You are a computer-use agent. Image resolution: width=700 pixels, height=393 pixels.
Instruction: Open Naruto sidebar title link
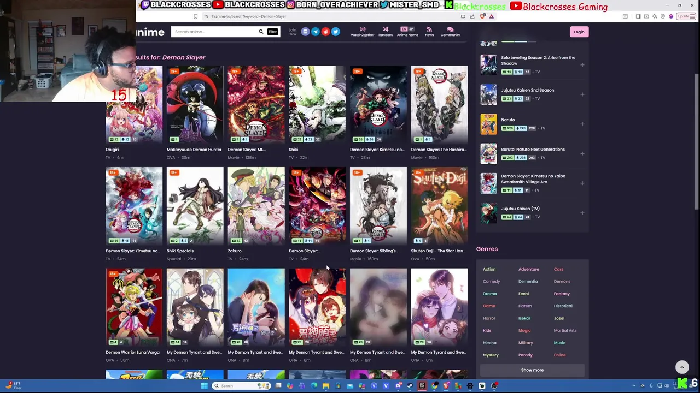[x=508, y=120]
